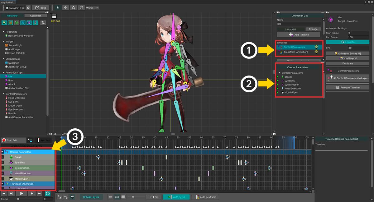Screen dimensions: 374x202
Task: Click the Bake button
Action: [40, 7]
